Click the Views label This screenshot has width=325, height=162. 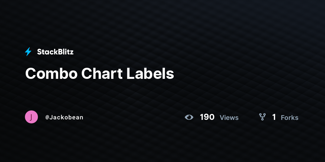pos(229,118)
